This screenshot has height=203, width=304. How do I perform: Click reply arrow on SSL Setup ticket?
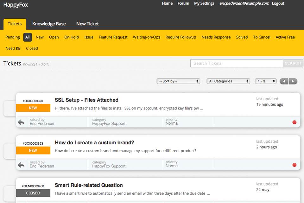(x=21, y=122)
